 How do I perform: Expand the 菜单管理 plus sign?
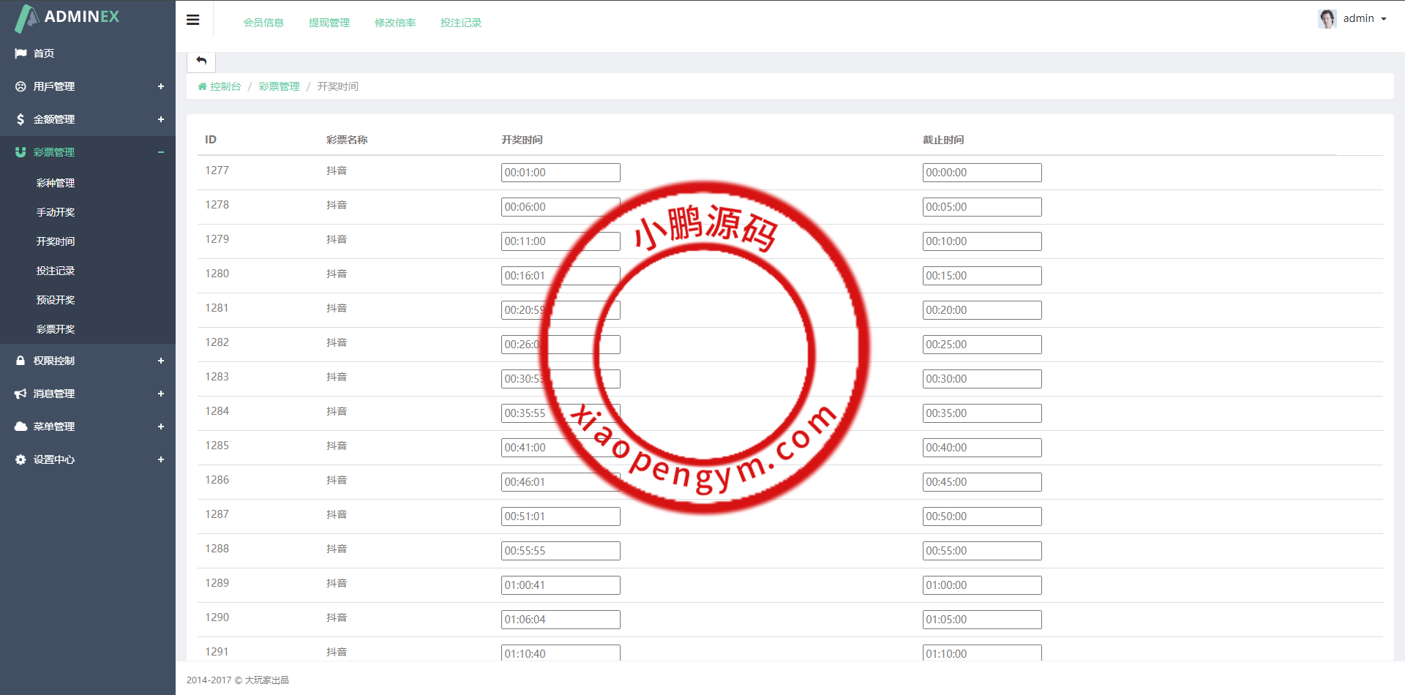[161, 427]
